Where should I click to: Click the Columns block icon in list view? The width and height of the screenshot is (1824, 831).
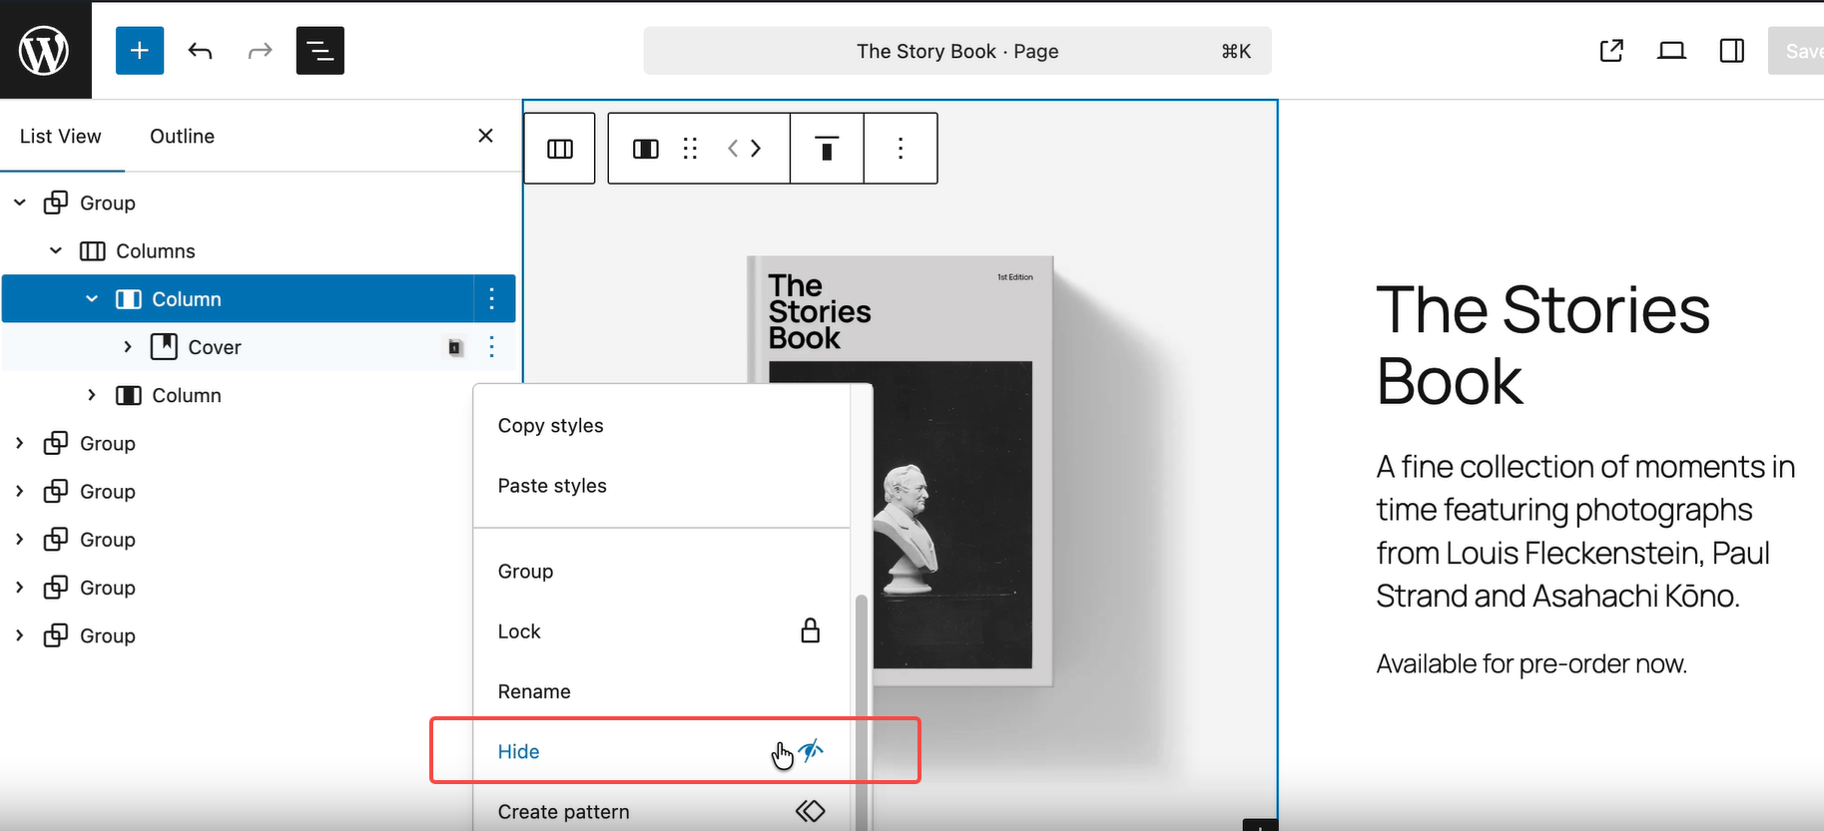pyautogui.click(x=92, y=250)
